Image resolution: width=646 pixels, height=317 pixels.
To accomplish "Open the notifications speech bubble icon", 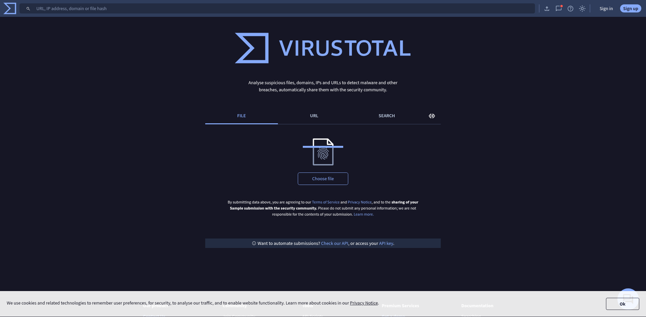I will tap(559, 9).
